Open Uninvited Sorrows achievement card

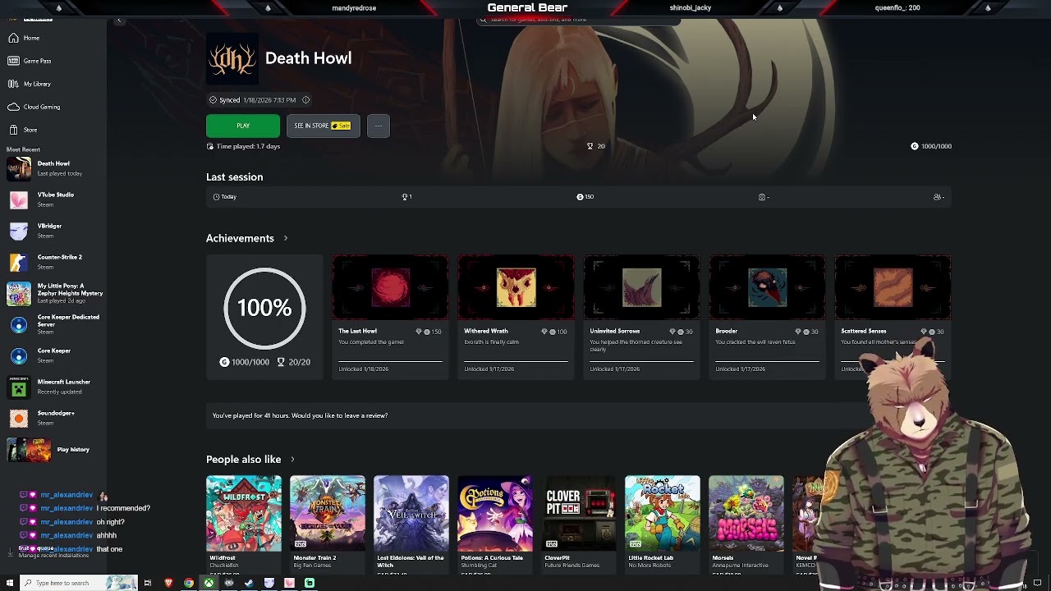coord(641,317)
